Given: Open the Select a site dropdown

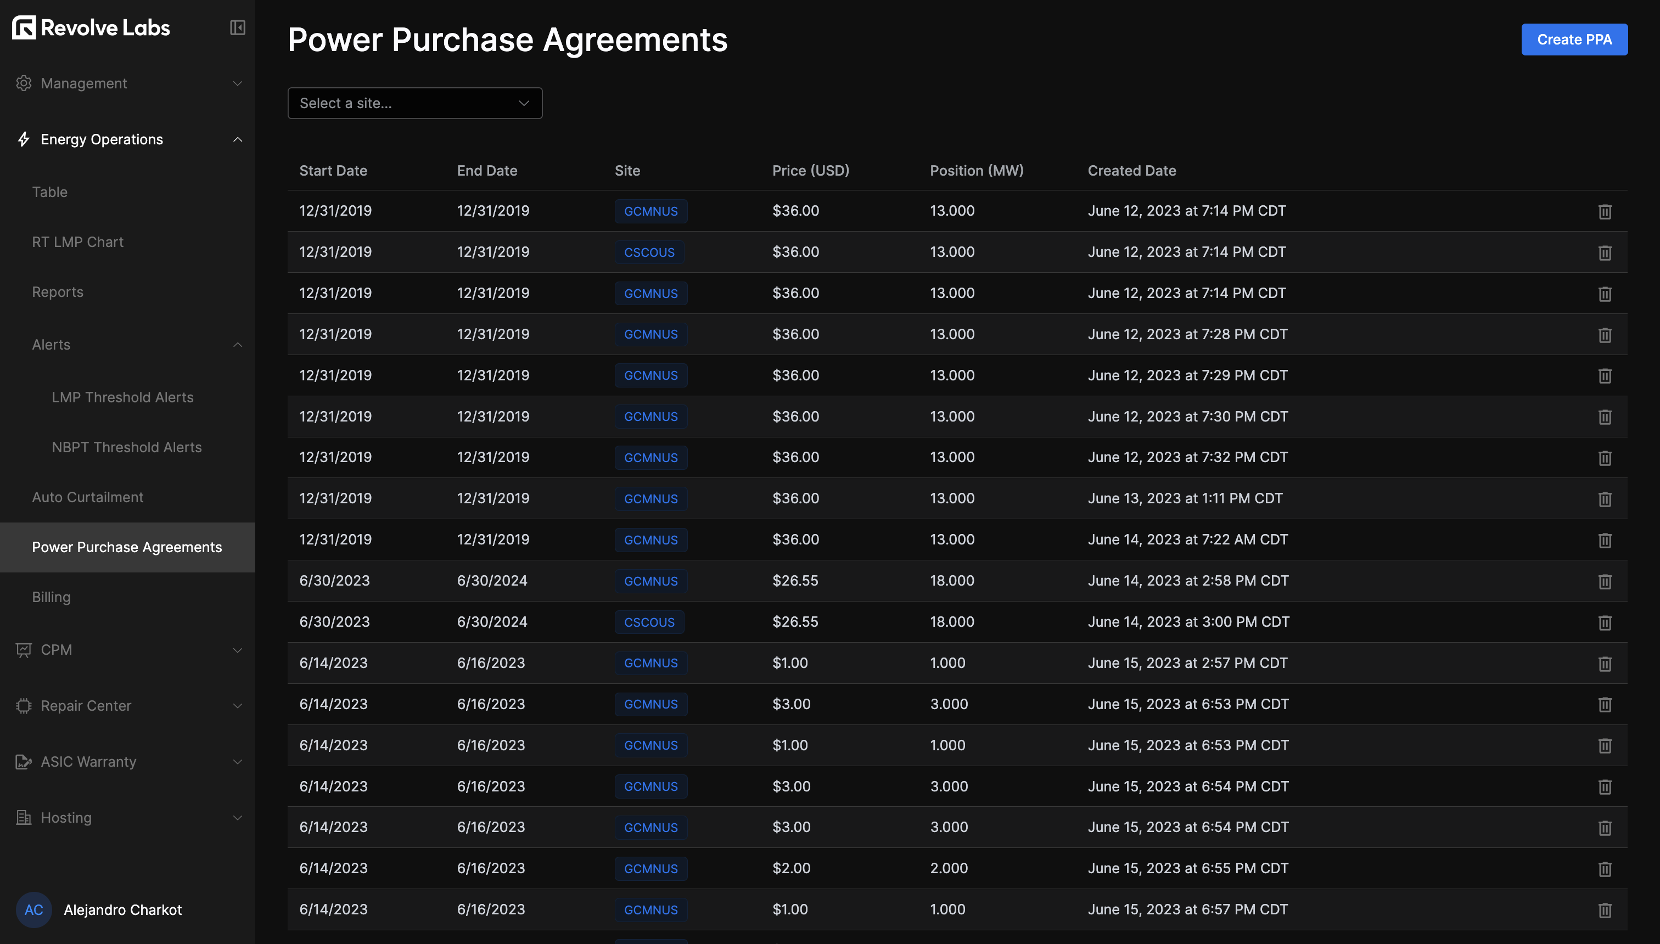Looking at the screenshot, I should point(414,103).
